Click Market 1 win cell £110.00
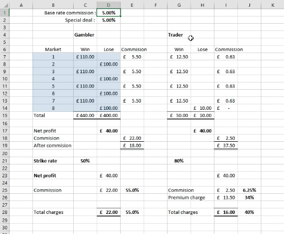Screen dimensions: 284x234 85,57
